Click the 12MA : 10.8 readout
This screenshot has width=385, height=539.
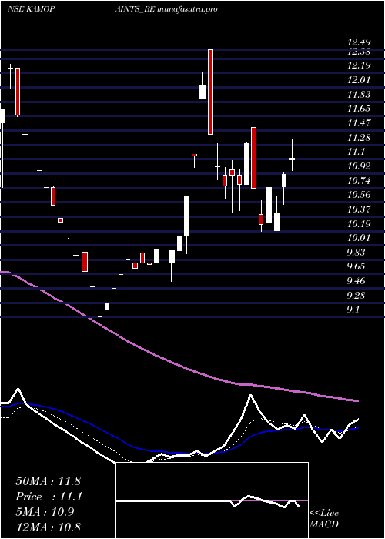pos(48,527)
